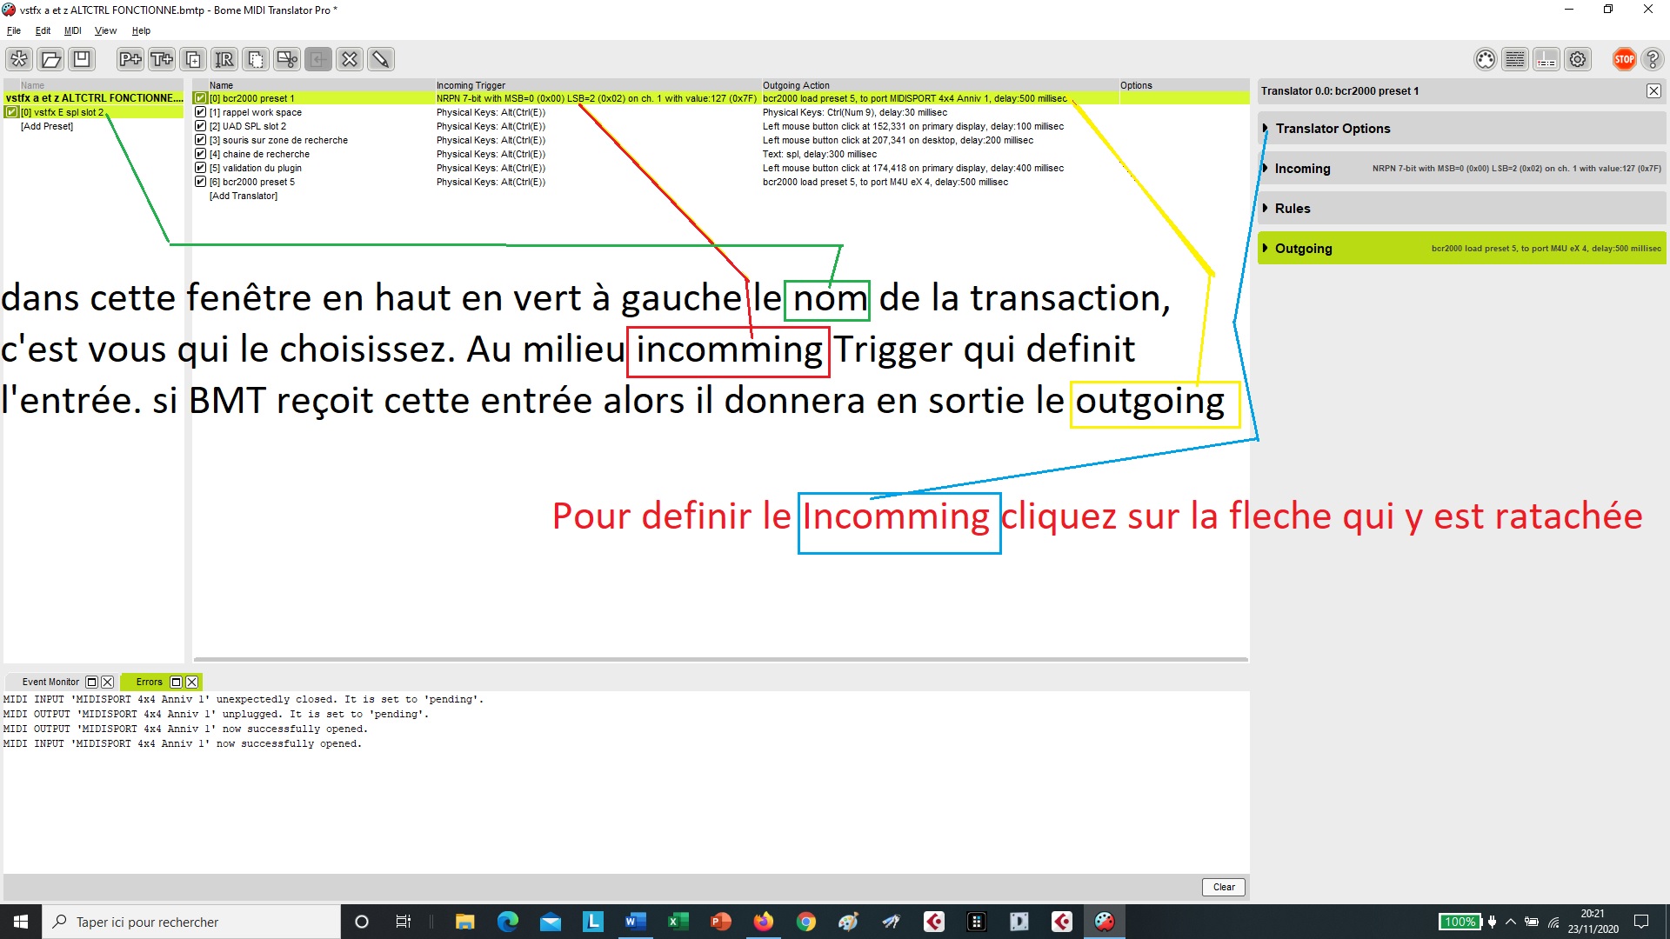The width and height of the screenshot is (1670, 939).
Task: Activate the Edit pencil tool icon
Action: pyautogui.click(x=381, y=59)
